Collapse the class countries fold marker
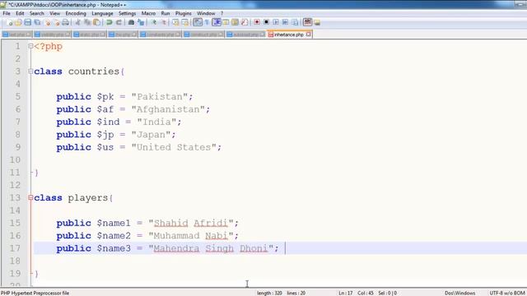 click(30, 72)
